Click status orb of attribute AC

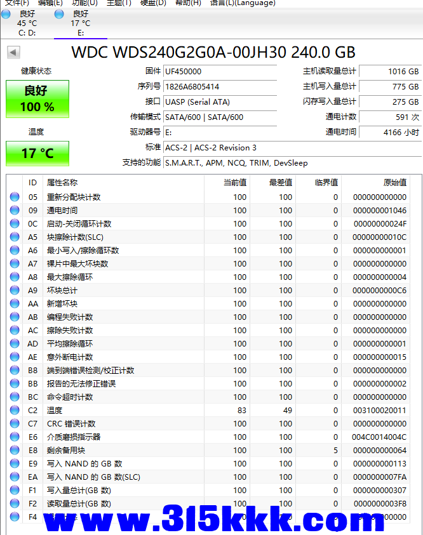coord(15,330)
